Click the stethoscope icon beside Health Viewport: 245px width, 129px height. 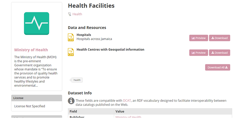[69, 14]
